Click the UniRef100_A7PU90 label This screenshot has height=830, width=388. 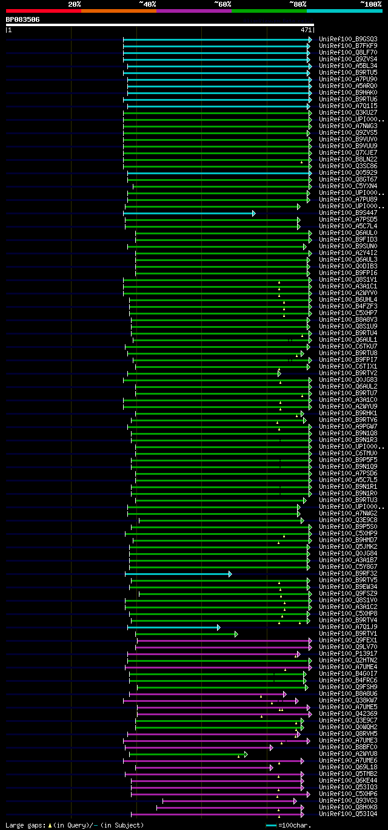pos(348,80)
